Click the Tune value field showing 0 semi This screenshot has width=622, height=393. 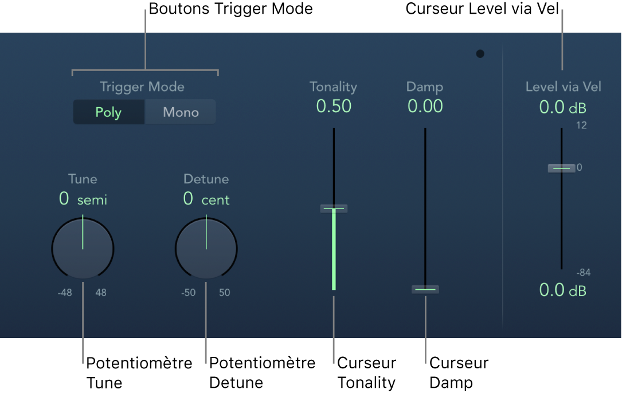[83, 199]
